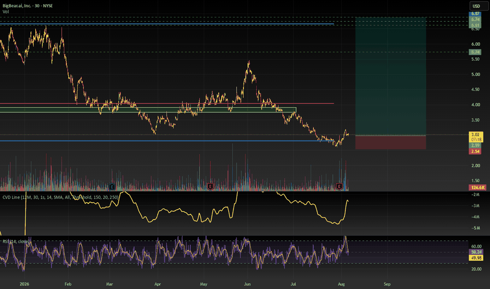This screenshot has width=490, height=289.
Task: Select the red stop-loss zone of long position
Action: (391, 142)
